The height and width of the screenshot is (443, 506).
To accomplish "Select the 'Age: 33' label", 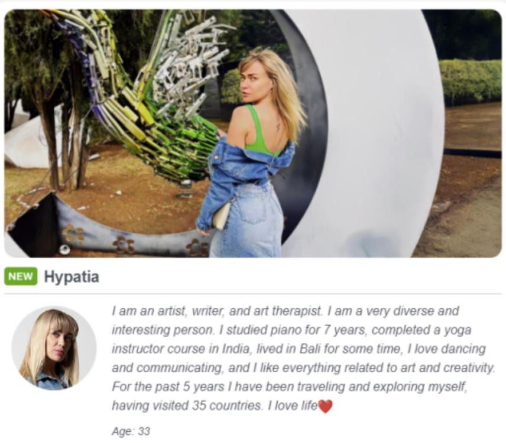I will tap(131, 431).
